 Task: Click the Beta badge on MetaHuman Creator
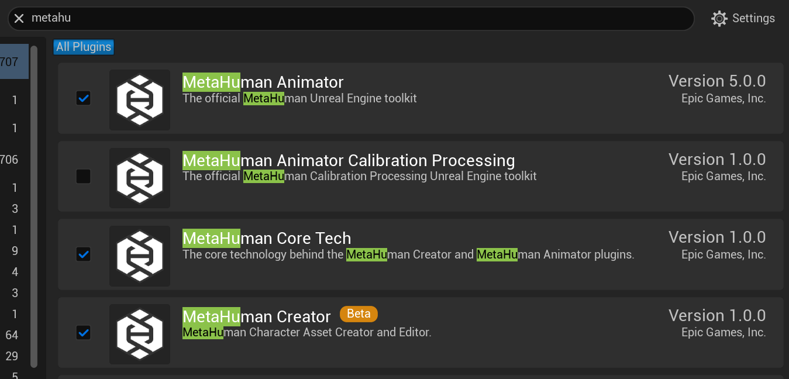tap(359, 314)
